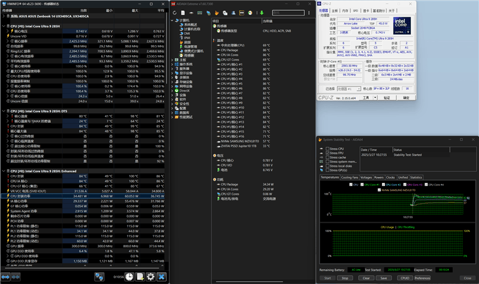Toggle CPU Core #1 graph checkbox
Viewport: 479px width, 284px height.
click(x=362, y=185)
